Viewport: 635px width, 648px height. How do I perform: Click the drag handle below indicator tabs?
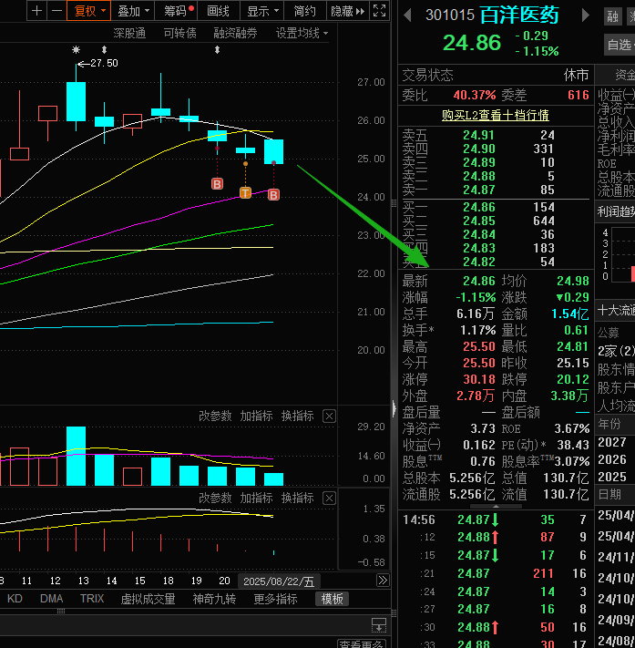(x=61, y=612)
